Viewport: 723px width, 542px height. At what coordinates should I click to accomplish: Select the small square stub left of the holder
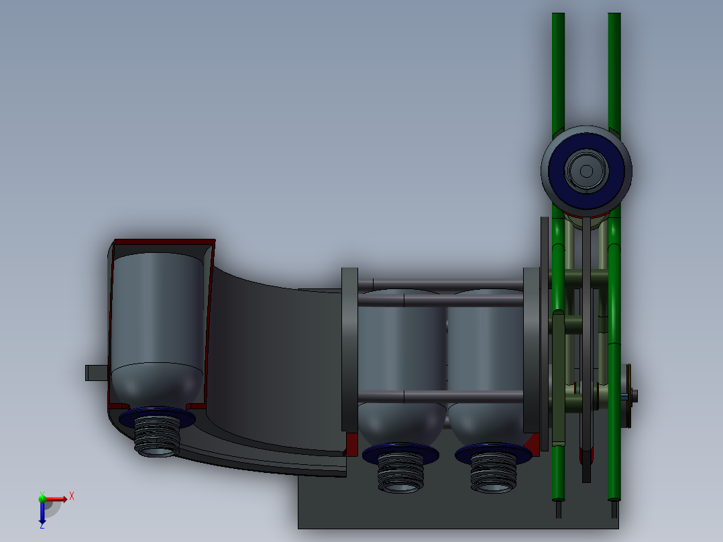coord(97,373)
